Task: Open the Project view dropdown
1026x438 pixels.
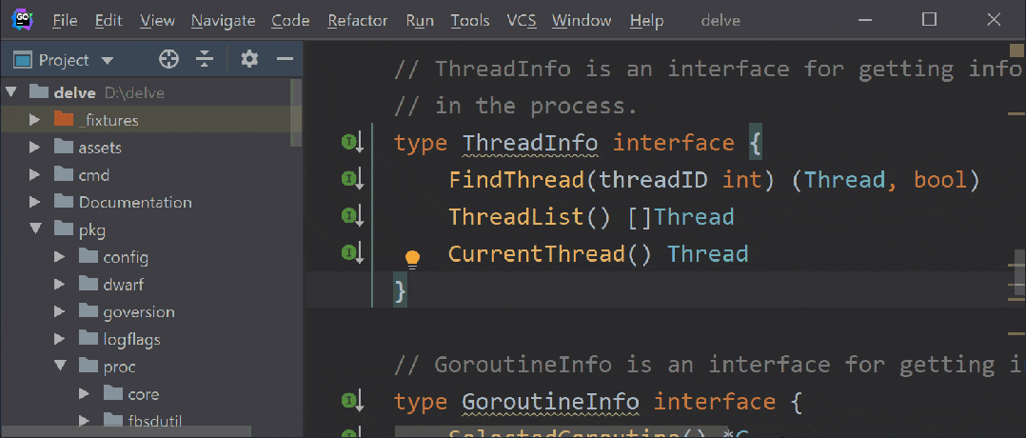Action: tap(107, 60)
